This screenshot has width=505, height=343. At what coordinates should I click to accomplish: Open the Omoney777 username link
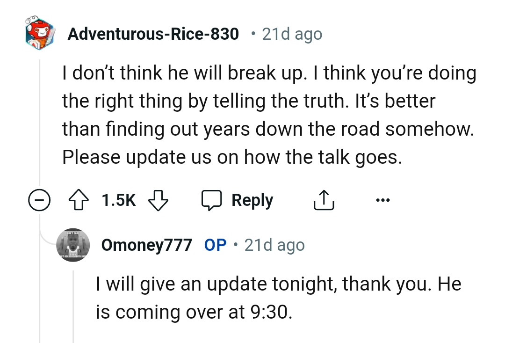tap(146, 245)
